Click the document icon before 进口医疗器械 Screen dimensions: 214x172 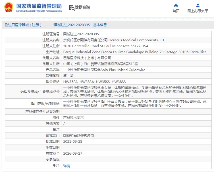point(6,25)
